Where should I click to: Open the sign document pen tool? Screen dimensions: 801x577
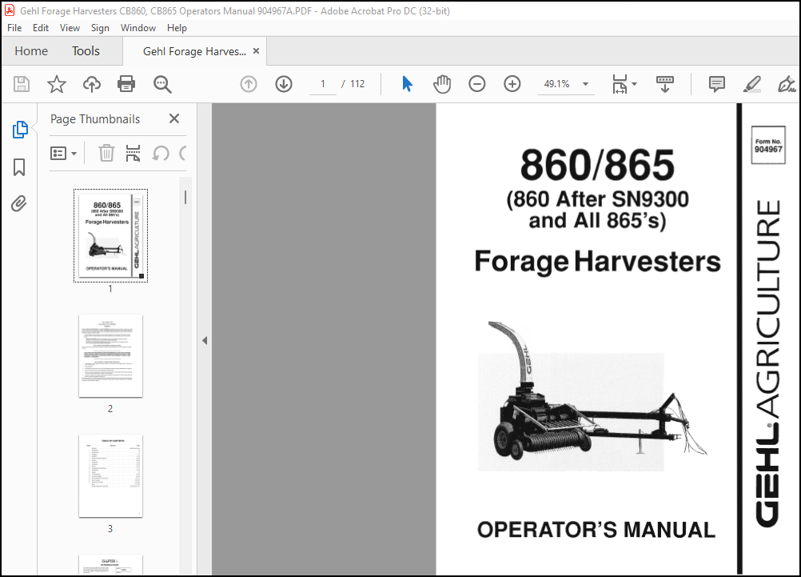[787, 84]
